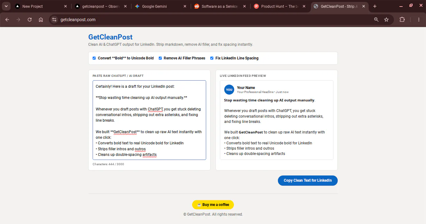Restore down the browser window

[x=411, y=6]
